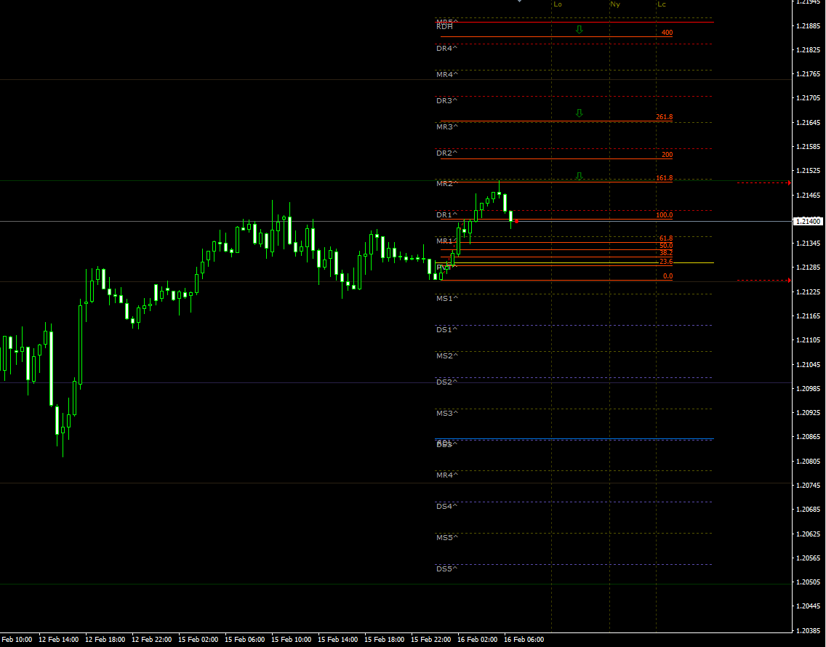Select the red dot marker on the latest candle
This screenshot has height=647, width=826.
515,222
